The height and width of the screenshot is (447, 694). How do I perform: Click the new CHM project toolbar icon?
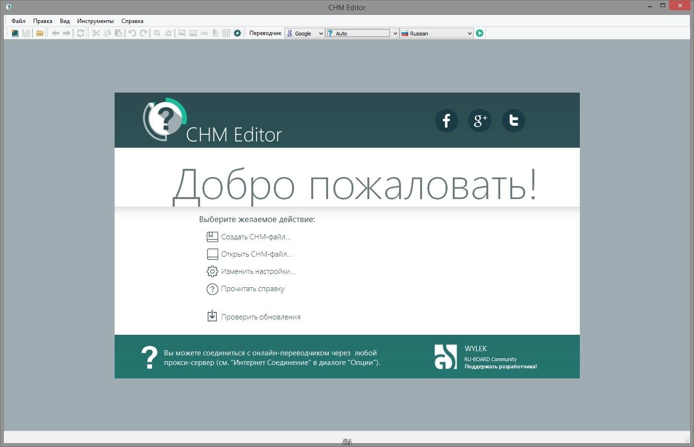[15, 33]
